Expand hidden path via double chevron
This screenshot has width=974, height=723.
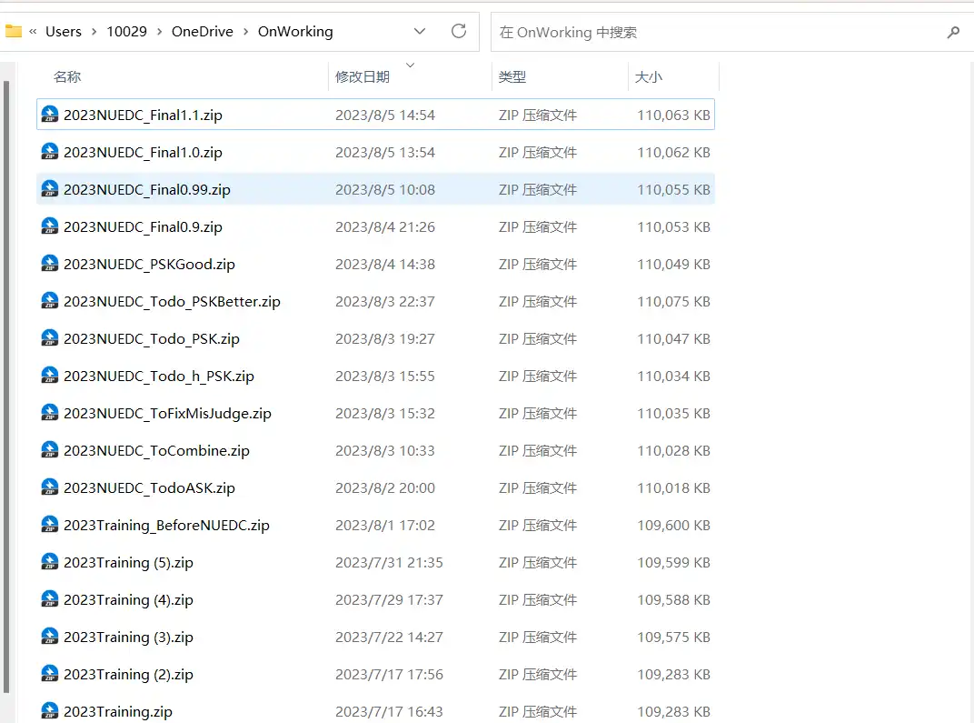click(34, 32)
